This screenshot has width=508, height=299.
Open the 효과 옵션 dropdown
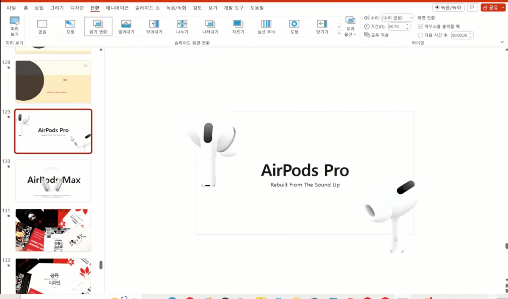click(x=350, y=27)
